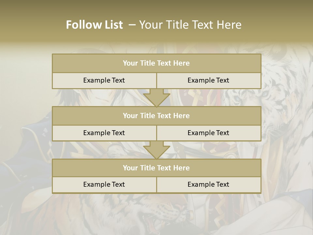Click the dash separating the heading texts

tap(132, 25)
